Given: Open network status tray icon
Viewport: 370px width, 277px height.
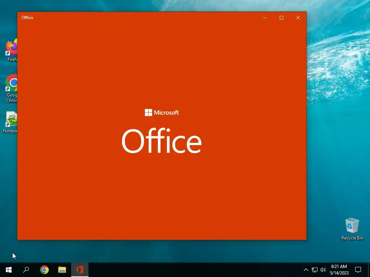Looking at the screenshot, I should coord(315,270).
